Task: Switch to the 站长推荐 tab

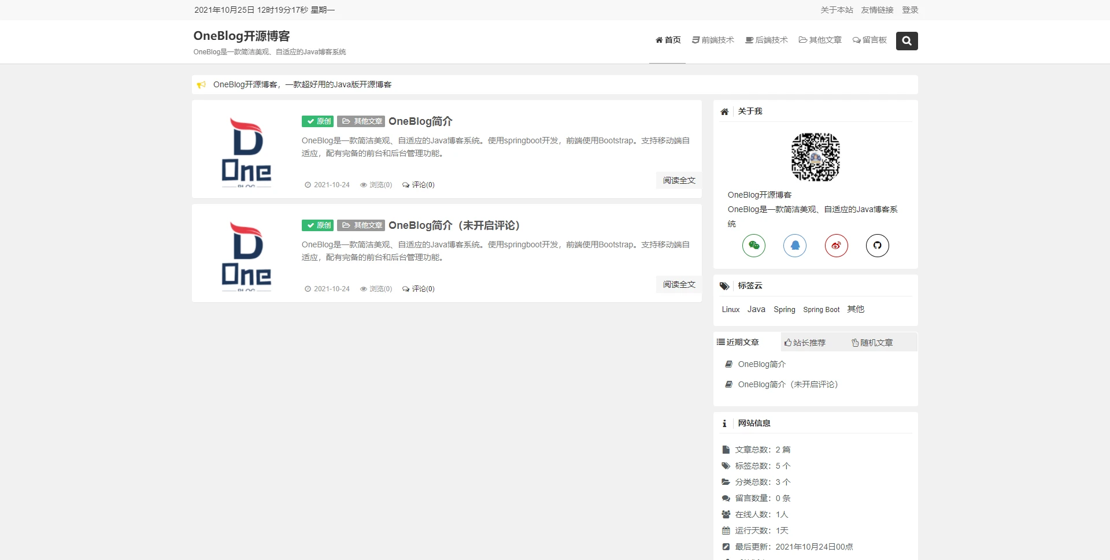Action: 805,343
